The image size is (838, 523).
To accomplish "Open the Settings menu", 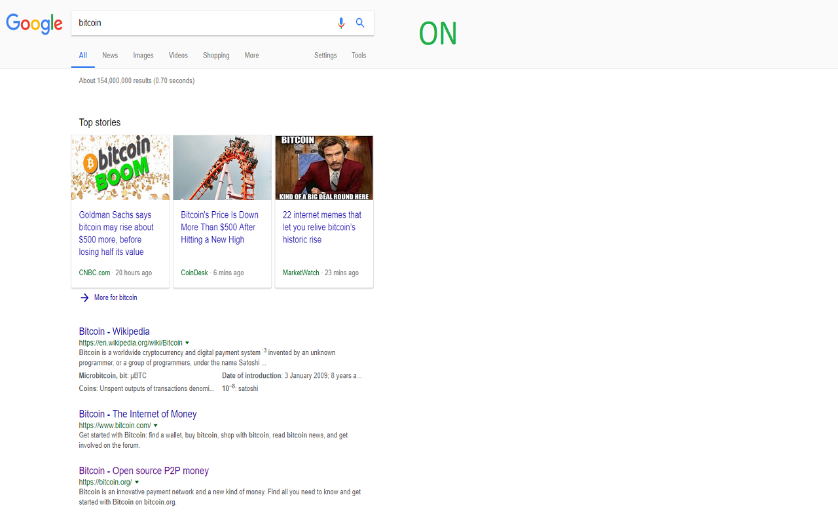I will [325, 56].
